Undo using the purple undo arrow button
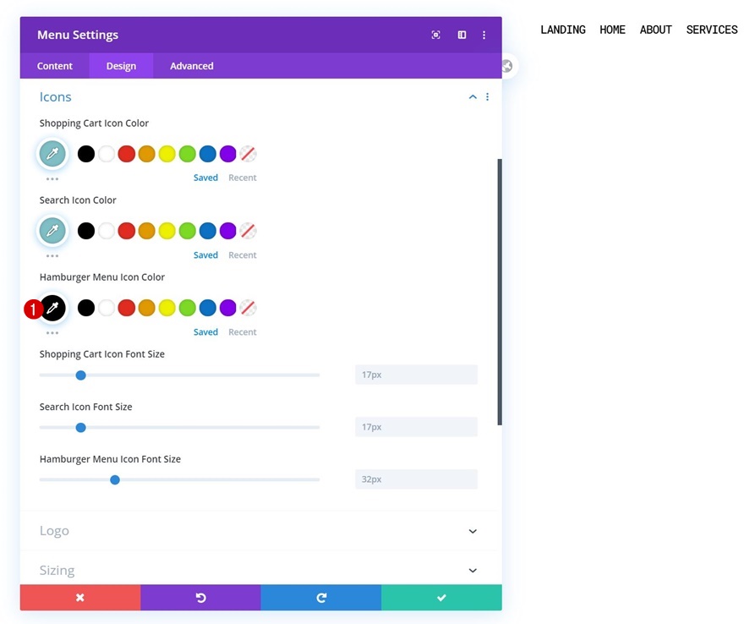This screenshot has height=624, width=744. pos(200,598)
